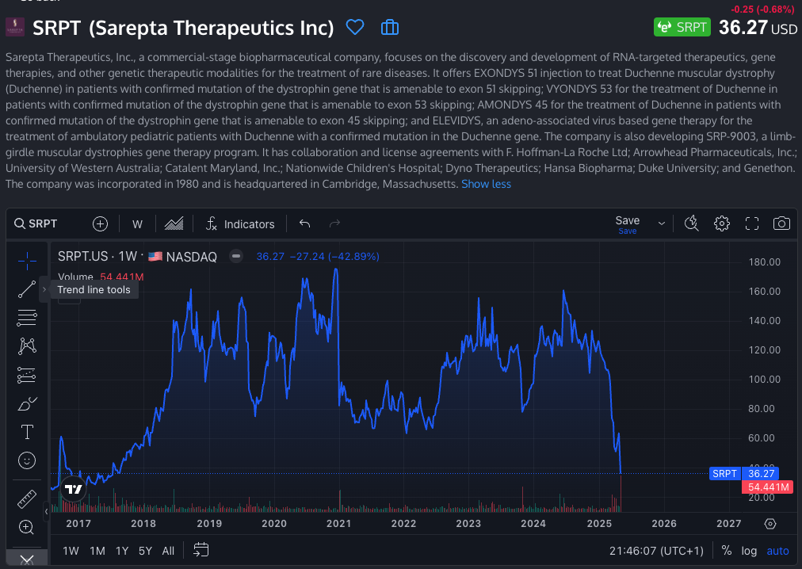Activate the Measure ruler tool
The height and width of the screenshot is (569, 802).
[x=27, y=498]
